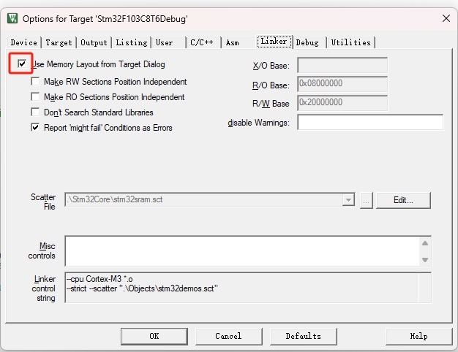Switch to the Target tab
The image size is (458, 352).
(x=59, y=42)
